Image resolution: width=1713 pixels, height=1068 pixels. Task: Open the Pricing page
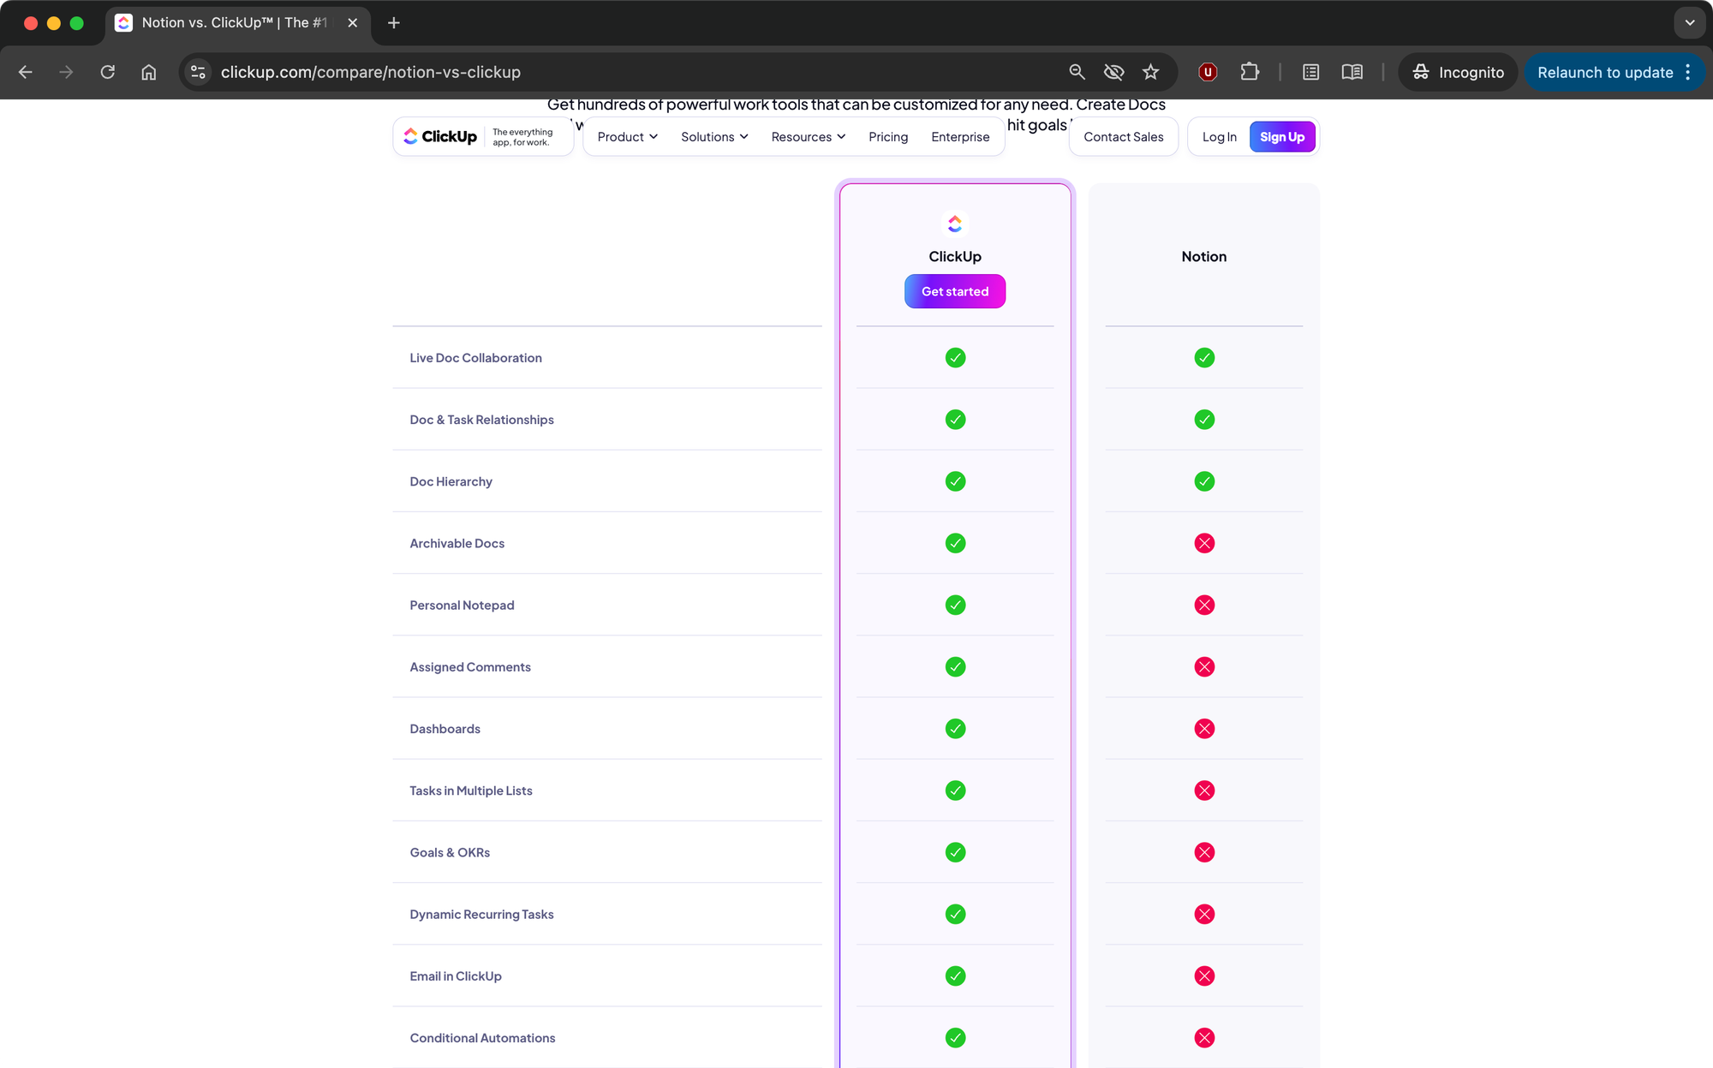pos(888,137)
